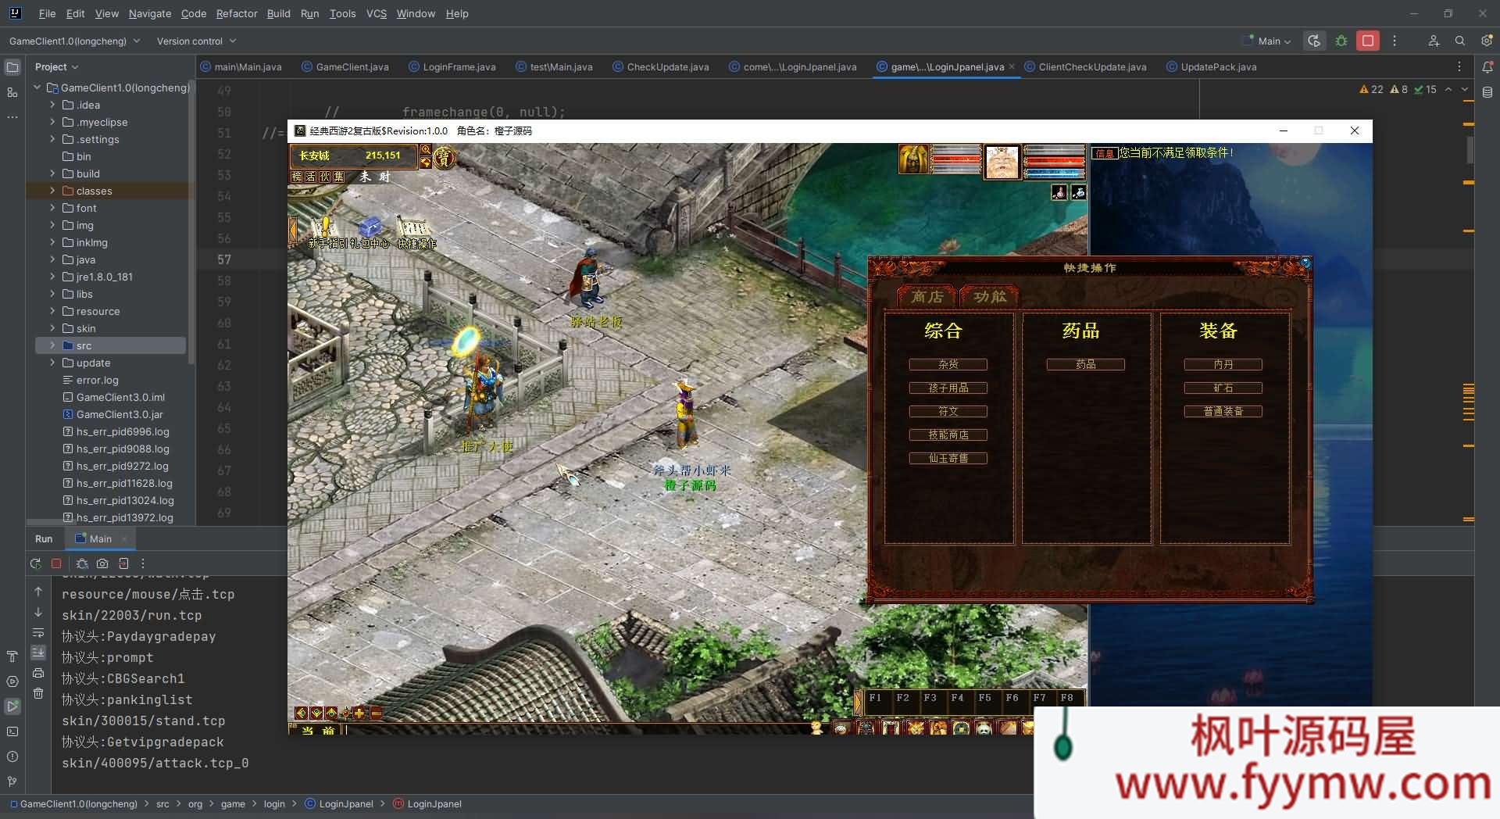Open the Version control dropdown
1500x819 pixels.
click(196, 41)
